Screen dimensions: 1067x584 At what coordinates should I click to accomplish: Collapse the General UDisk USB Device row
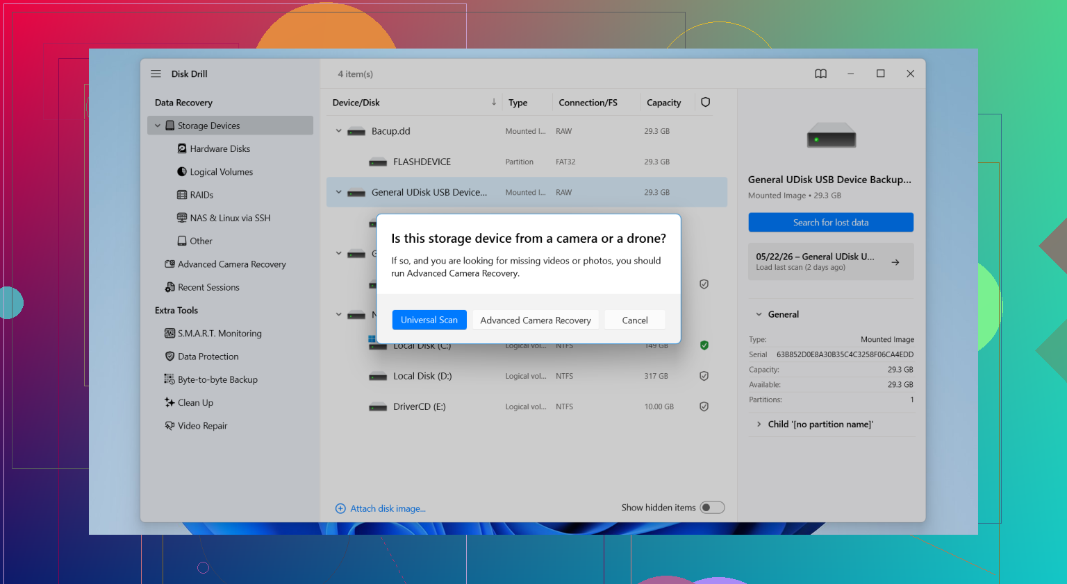click(338, 192)
